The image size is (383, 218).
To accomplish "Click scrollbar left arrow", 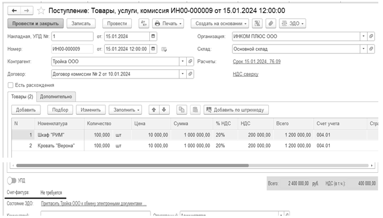I will tap(13, 165).
